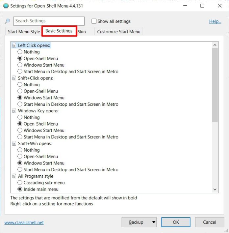Click the Open-Shell app icon in title bar

(6, 6)
